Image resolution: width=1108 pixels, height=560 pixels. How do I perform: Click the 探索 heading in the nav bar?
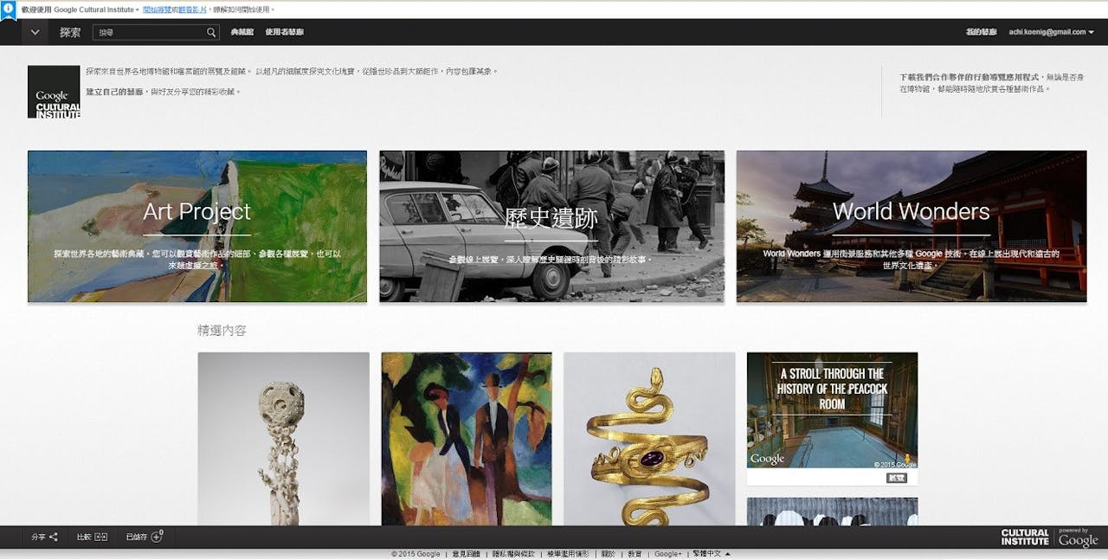(x=70, y=33)
